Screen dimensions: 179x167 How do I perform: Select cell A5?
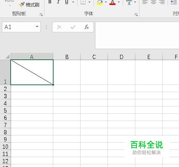pyautogui.click(x=32, y=110)
